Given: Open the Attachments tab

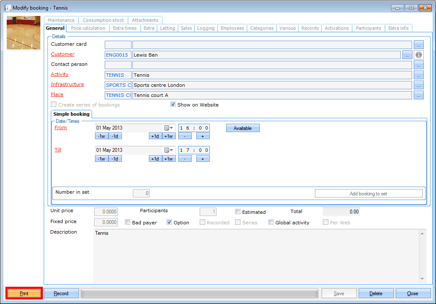Looking at the screenshot, I should (145, 20).
